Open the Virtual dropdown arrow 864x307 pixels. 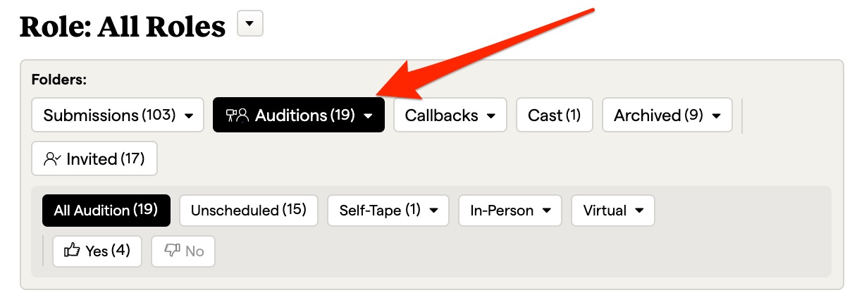pyautogui.click(x=639, y=211)
